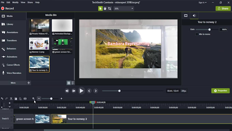Switch Media Bin to list view
This screenshot has width=232, height=131.
(x=73, y=83)
